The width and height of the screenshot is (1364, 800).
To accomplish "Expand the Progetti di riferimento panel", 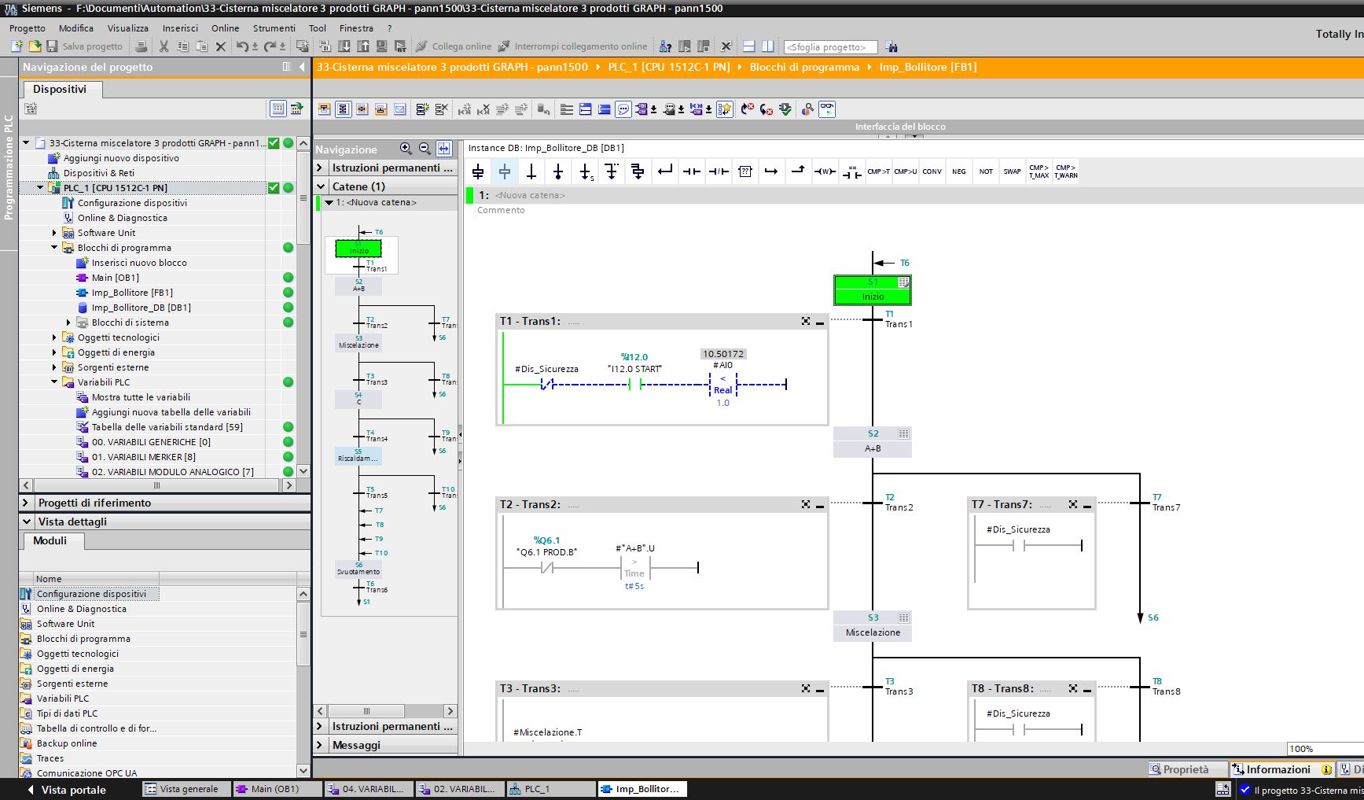I will (26, 503).
